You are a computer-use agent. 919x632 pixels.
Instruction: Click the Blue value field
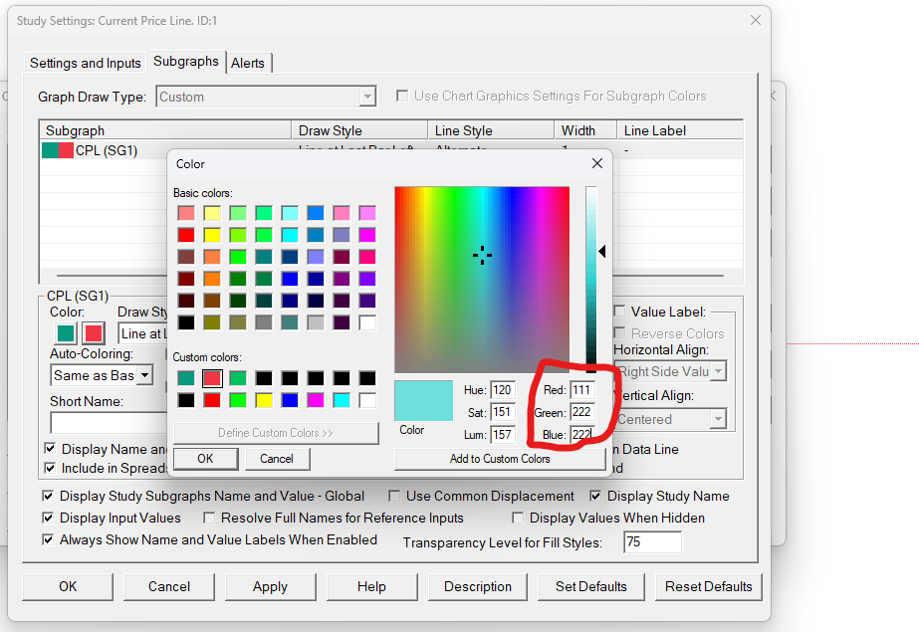point(582,435)
